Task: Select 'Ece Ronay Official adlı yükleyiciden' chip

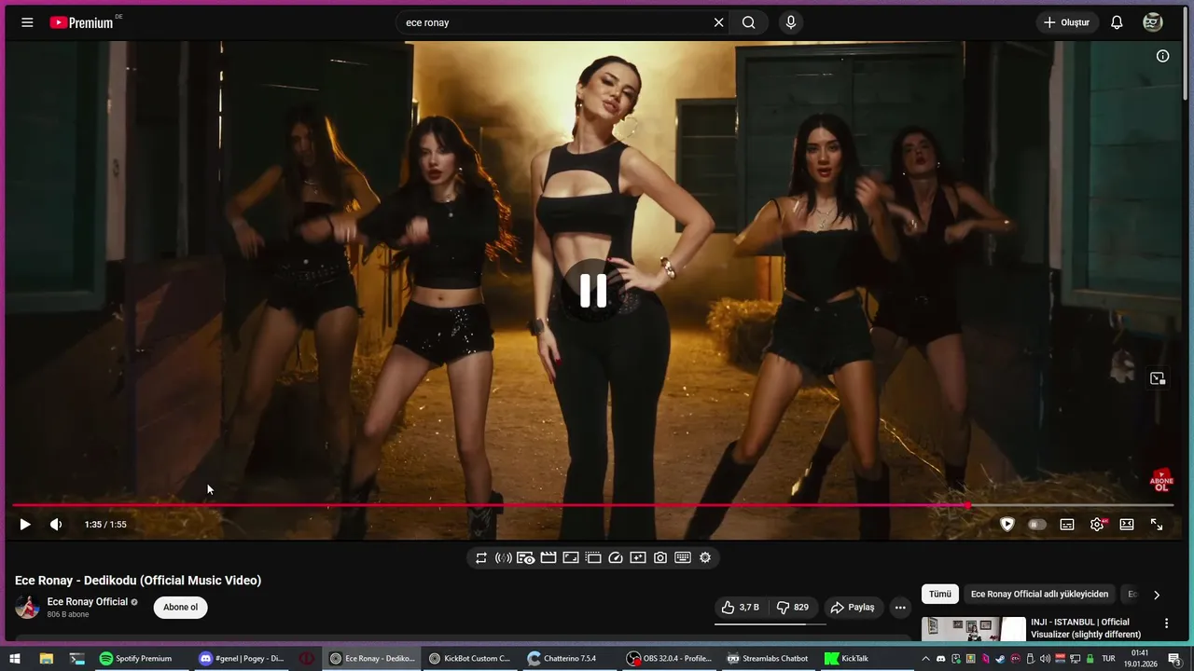Action: click(1039, 594)
